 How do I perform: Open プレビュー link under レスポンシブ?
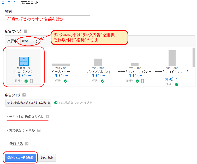click(x=23, y=76)
